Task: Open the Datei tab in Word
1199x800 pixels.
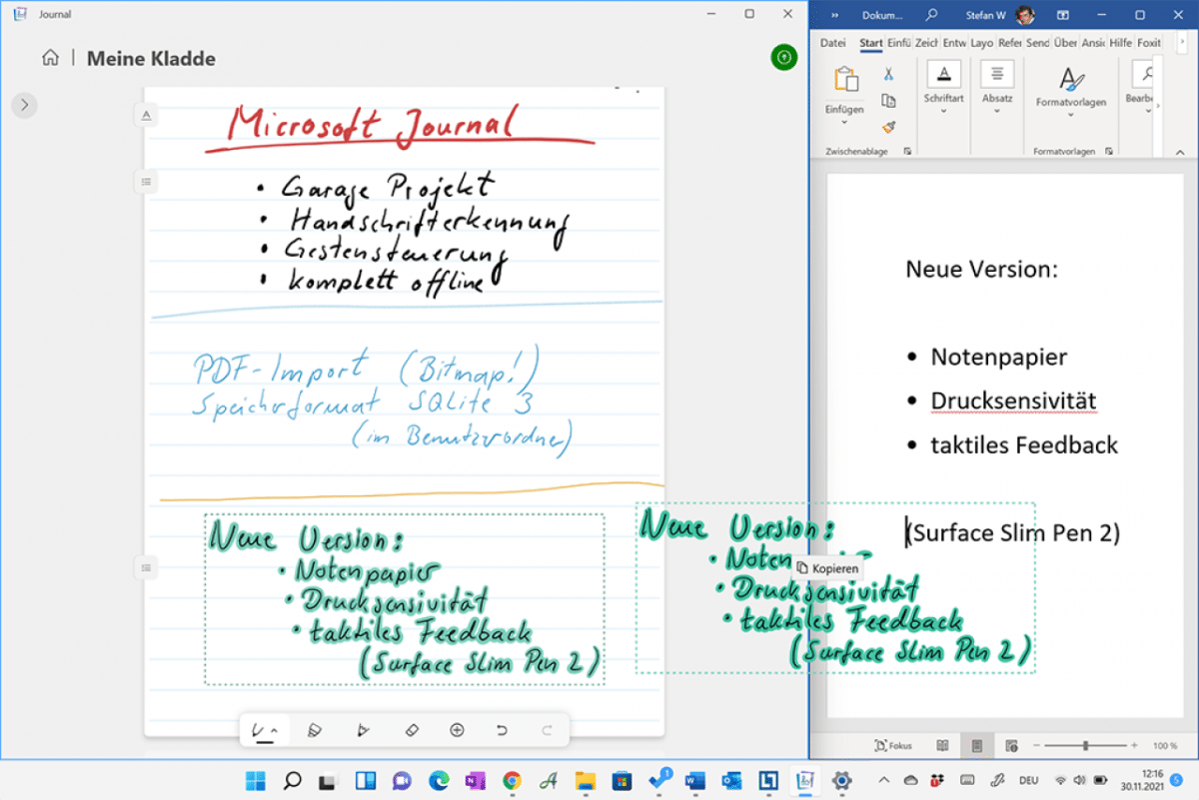Action: coord(832,43)
